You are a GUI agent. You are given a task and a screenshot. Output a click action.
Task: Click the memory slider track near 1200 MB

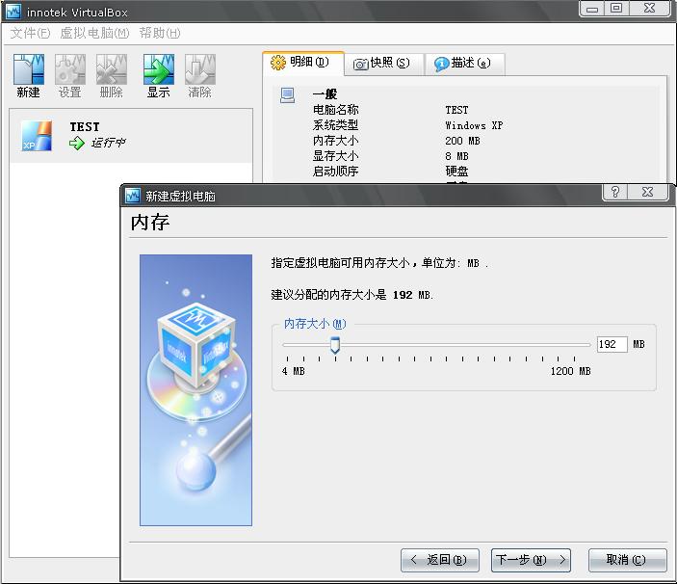[574, 345]
